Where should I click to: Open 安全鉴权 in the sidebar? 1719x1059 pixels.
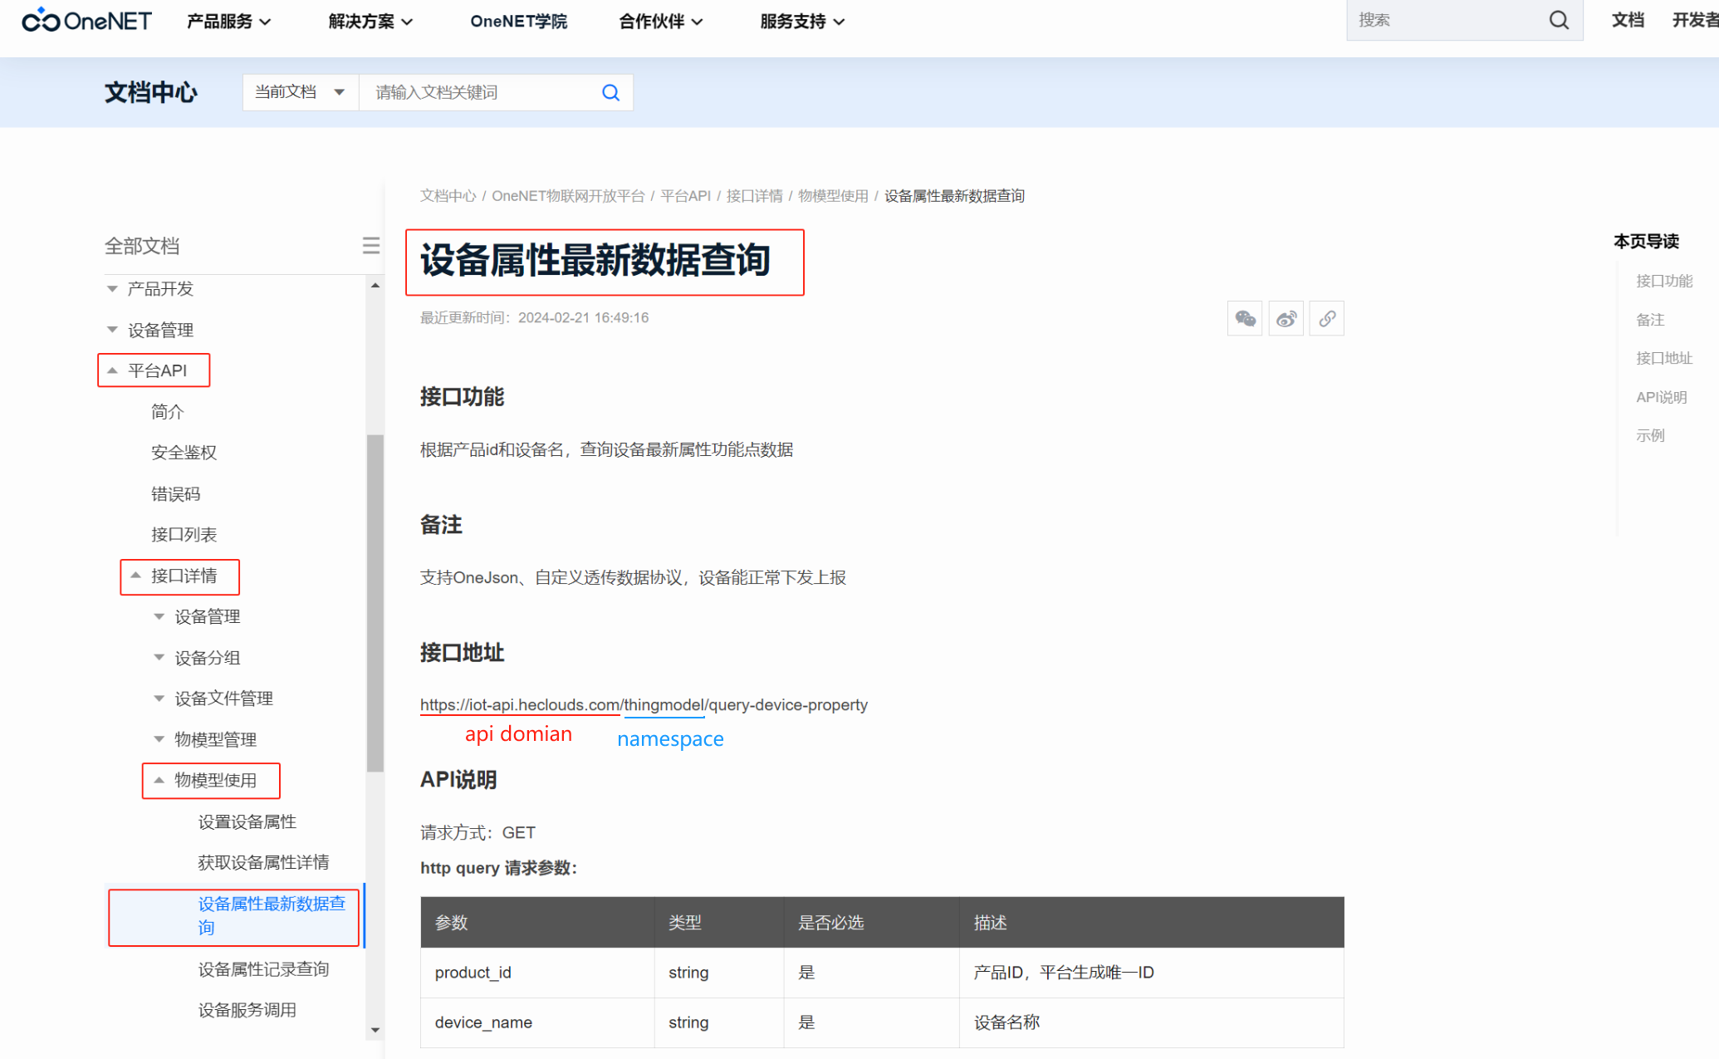184,453
